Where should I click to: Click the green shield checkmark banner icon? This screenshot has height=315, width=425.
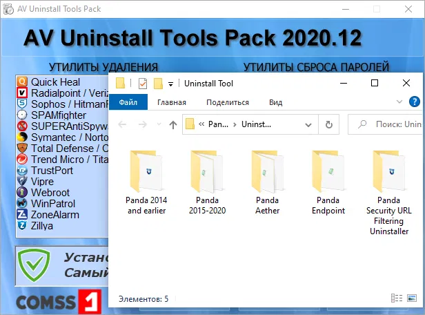34,265
